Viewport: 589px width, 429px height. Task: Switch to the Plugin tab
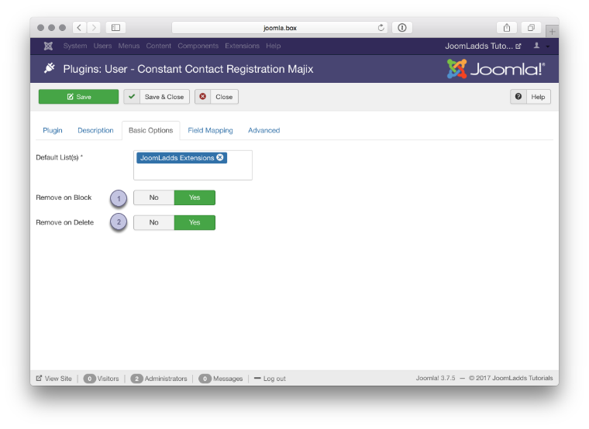pos(53,130)
